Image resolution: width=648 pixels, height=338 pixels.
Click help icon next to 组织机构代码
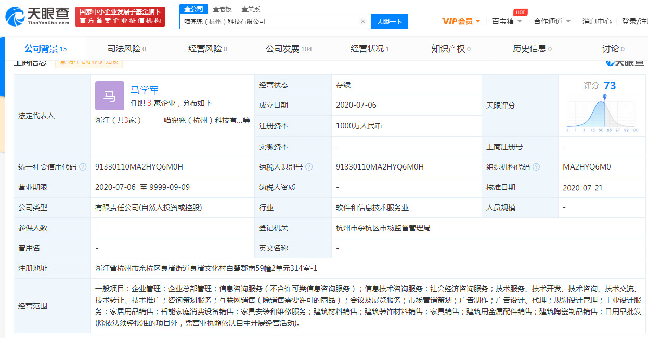[x=536, y=167]
